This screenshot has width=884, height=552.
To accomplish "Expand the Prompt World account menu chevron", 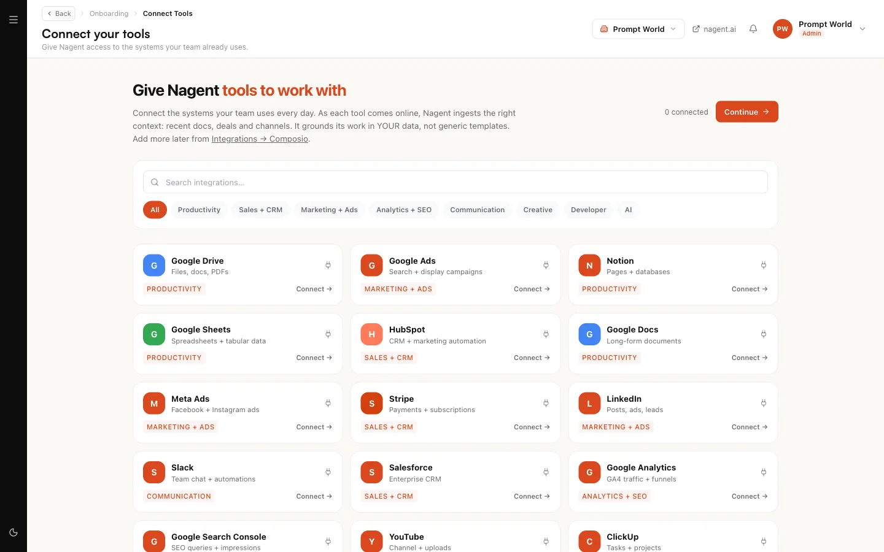I will (x=863, y=29).
